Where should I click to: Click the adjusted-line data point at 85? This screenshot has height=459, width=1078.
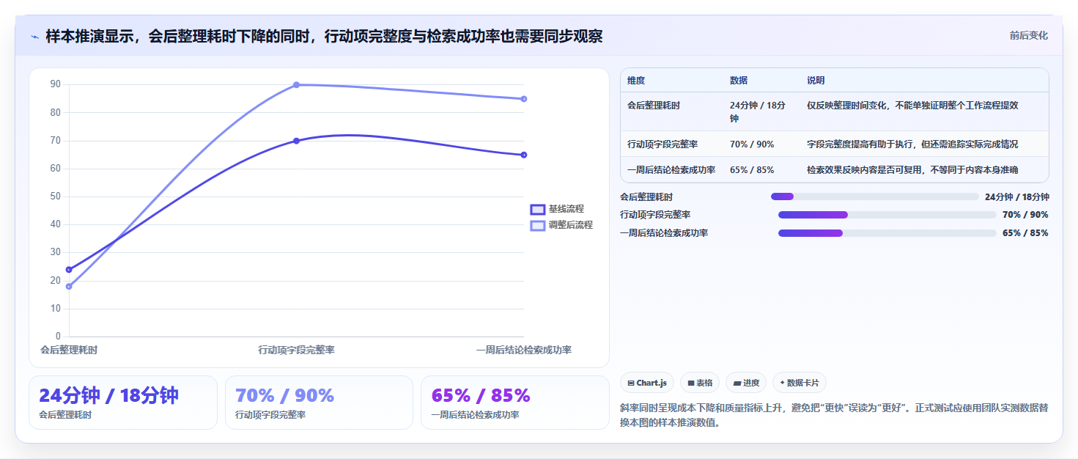click(524, 99)
